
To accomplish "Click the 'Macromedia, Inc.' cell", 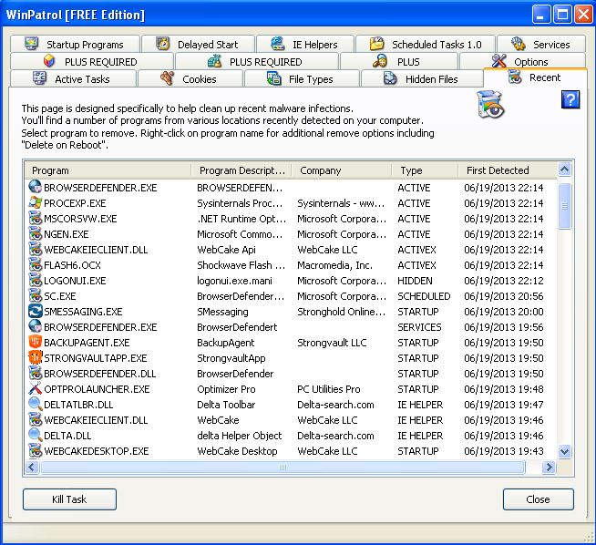I will pos(334,265).
